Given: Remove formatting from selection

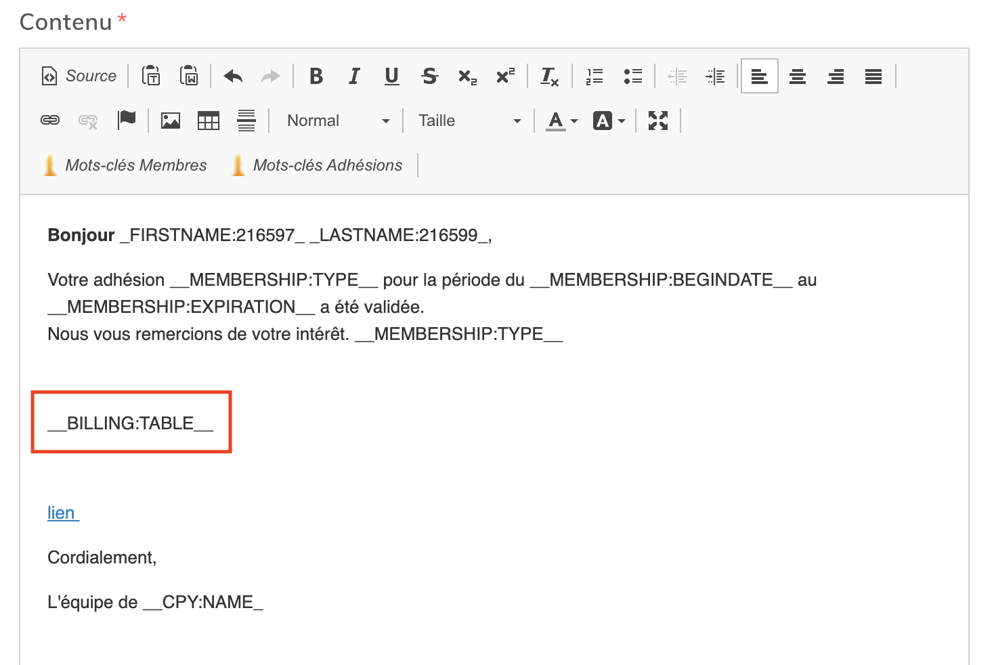Looking at the screenshot, I should click(549, 77).
